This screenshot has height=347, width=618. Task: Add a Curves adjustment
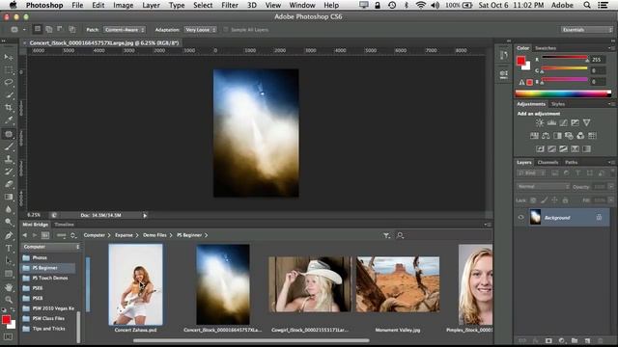563,122
